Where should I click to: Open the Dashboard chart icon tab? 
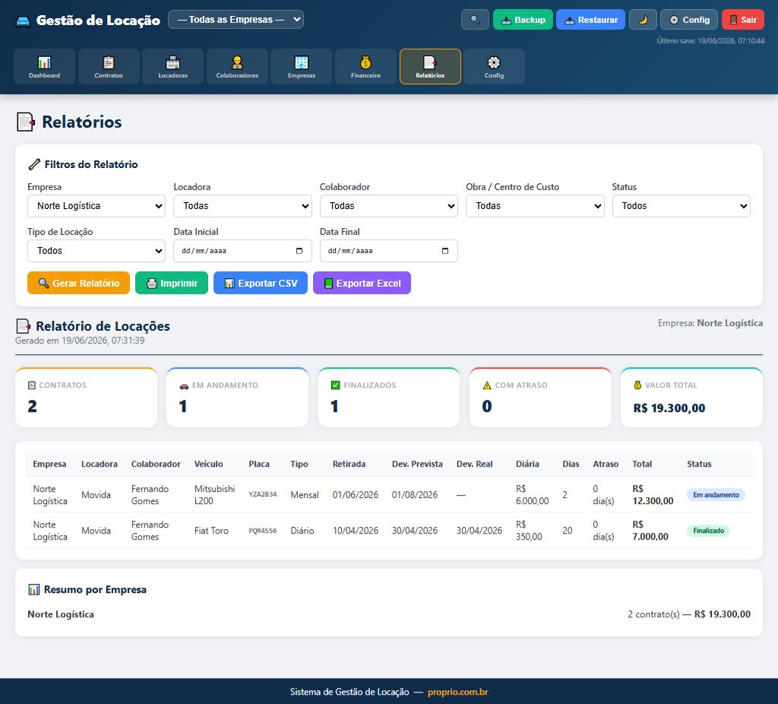tap(44, 67)
